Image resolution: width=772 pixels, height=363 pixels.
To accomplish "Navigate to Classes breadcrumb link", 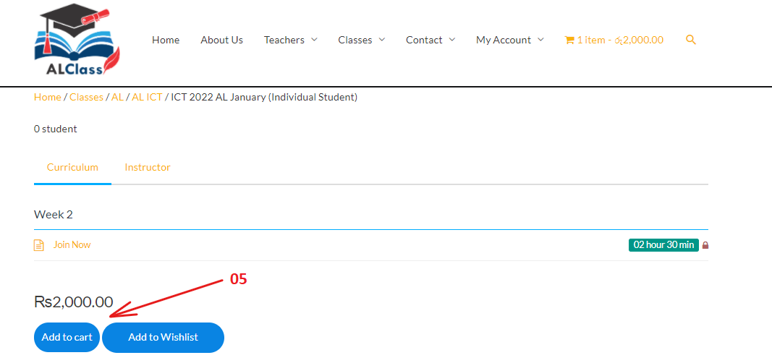I will tap(86, 97).
